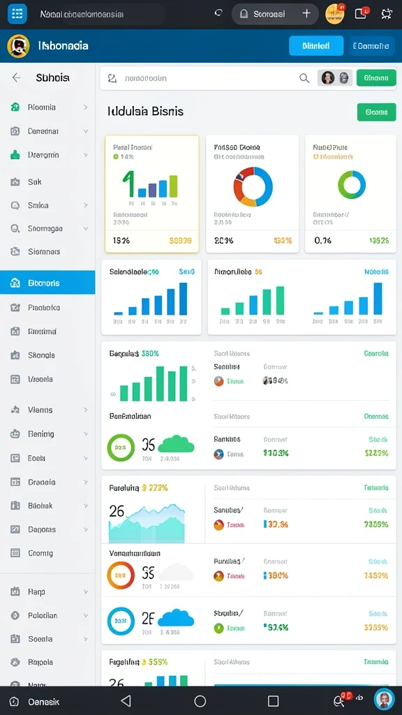Click the plus icon in top bar

pos(306,14)
